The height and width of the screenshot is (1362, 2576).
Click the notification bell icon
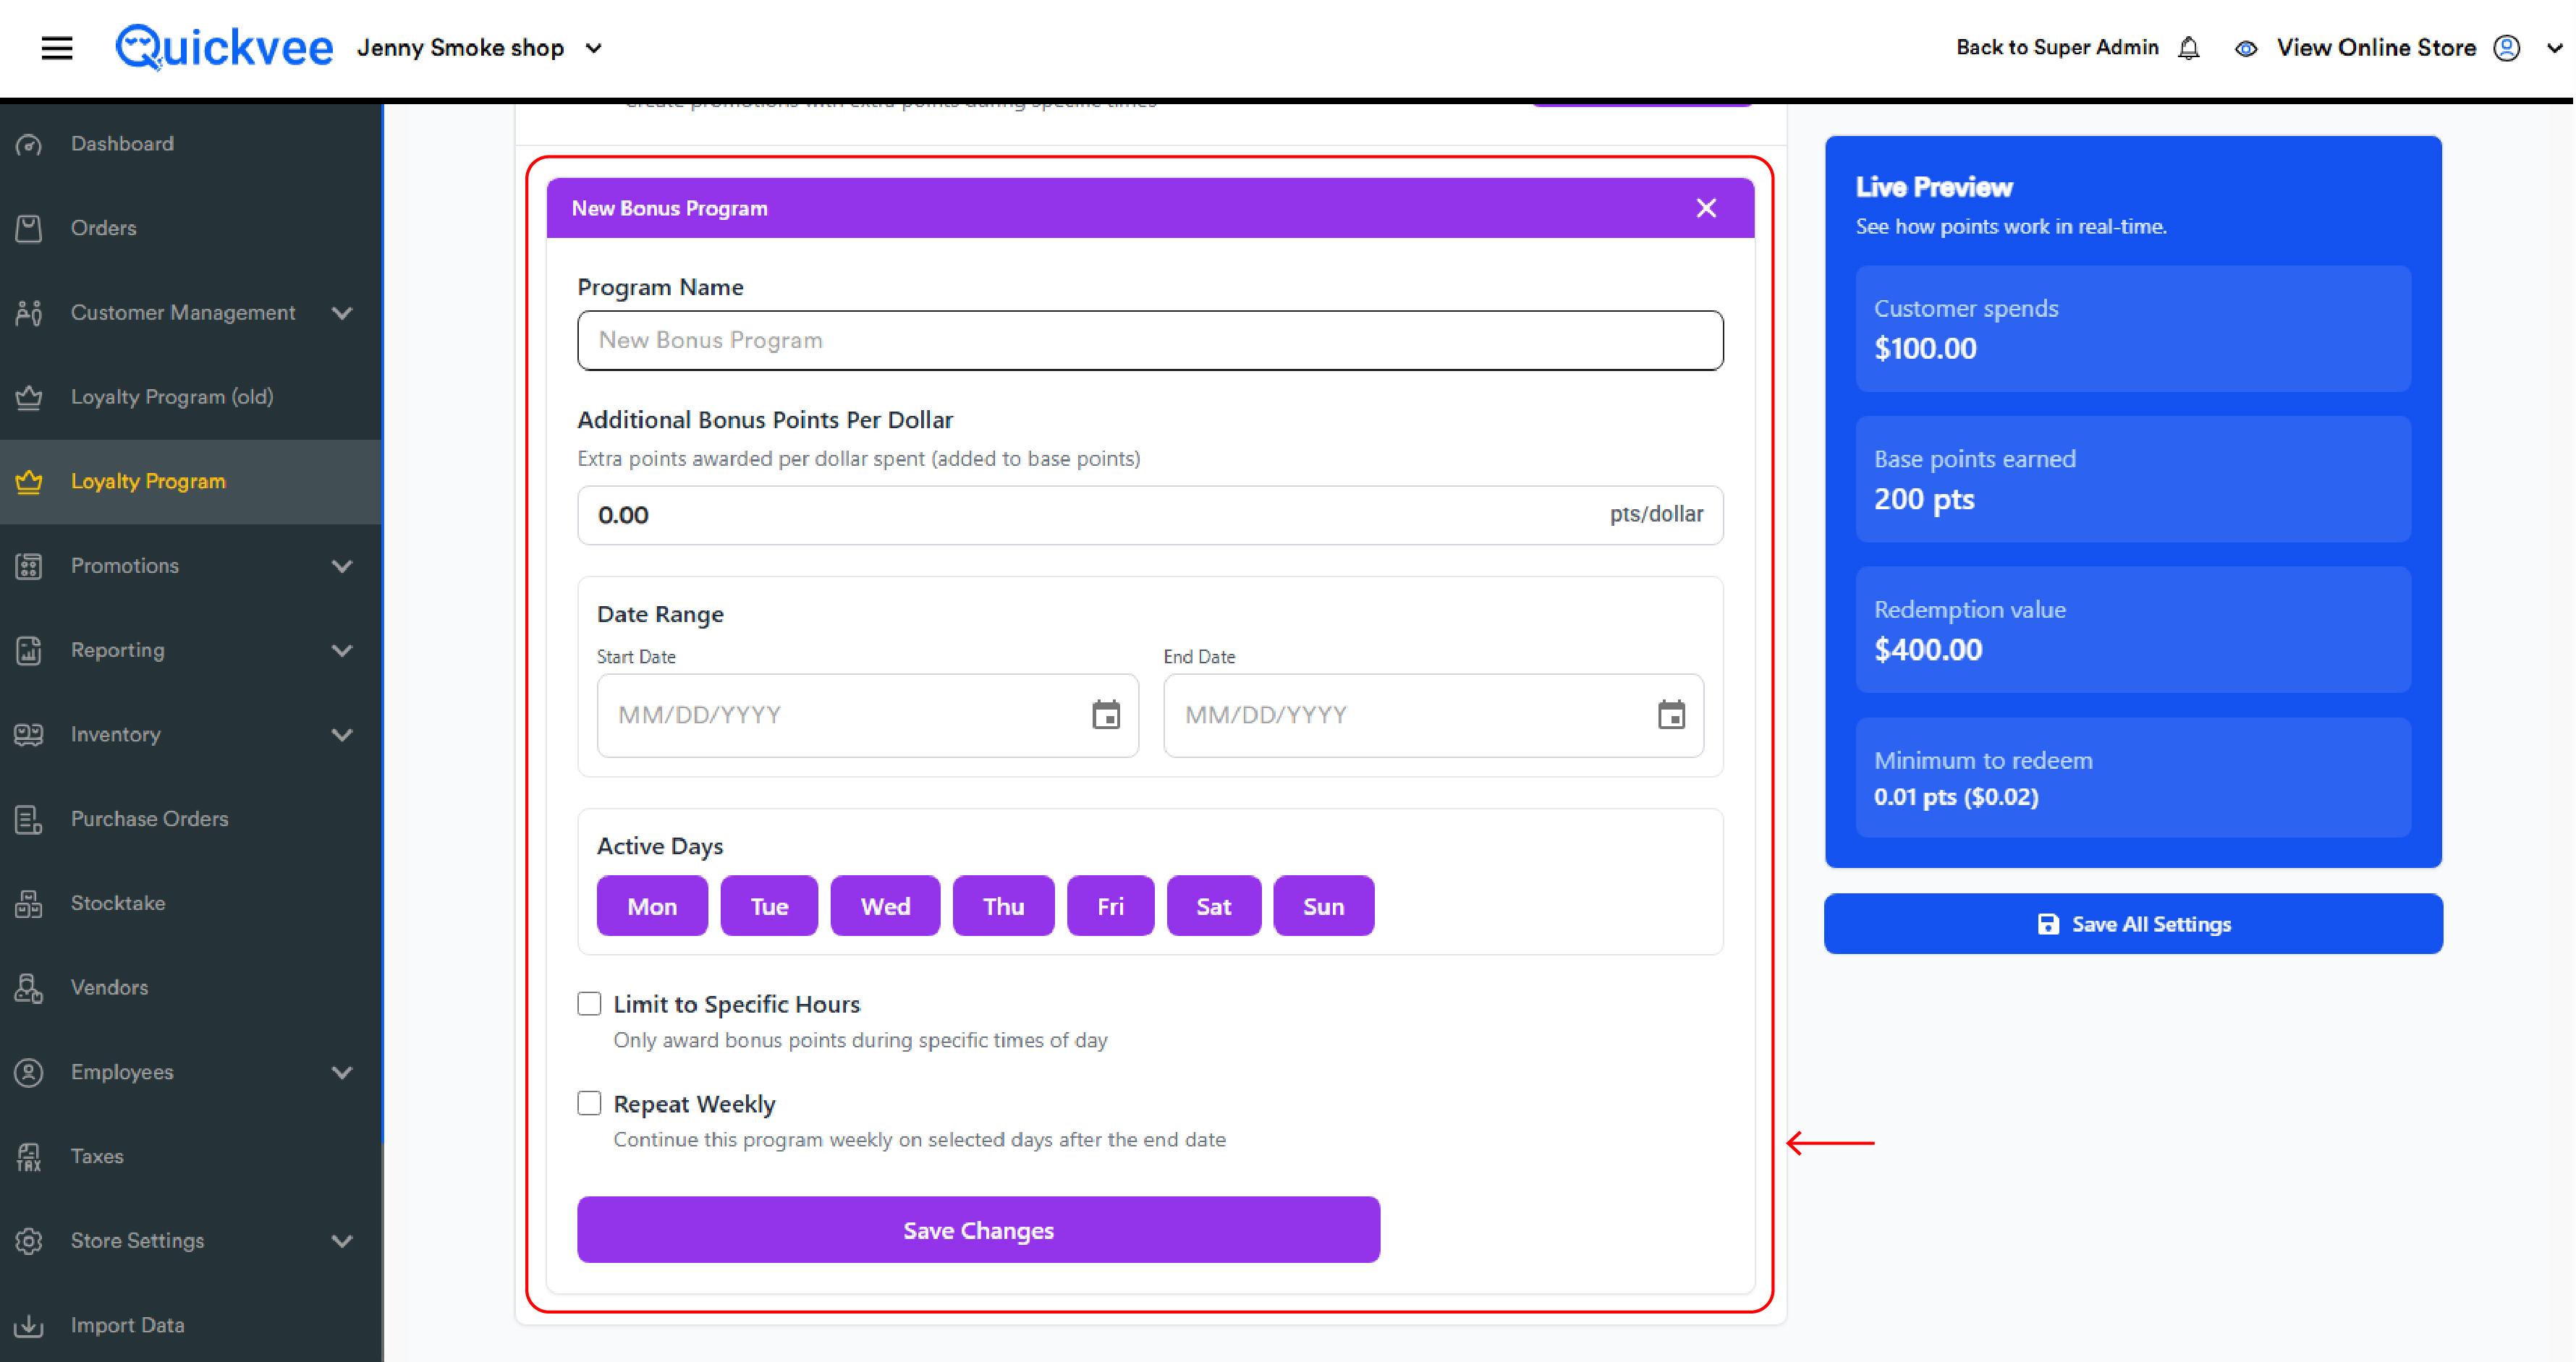point(2189,48)
